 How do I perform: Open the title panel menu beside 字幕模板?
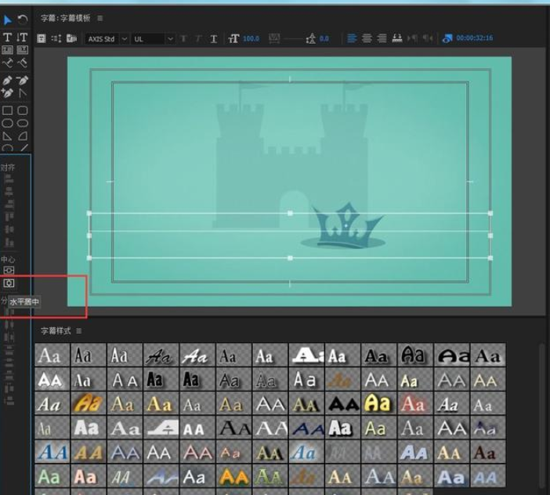[100, 18]
